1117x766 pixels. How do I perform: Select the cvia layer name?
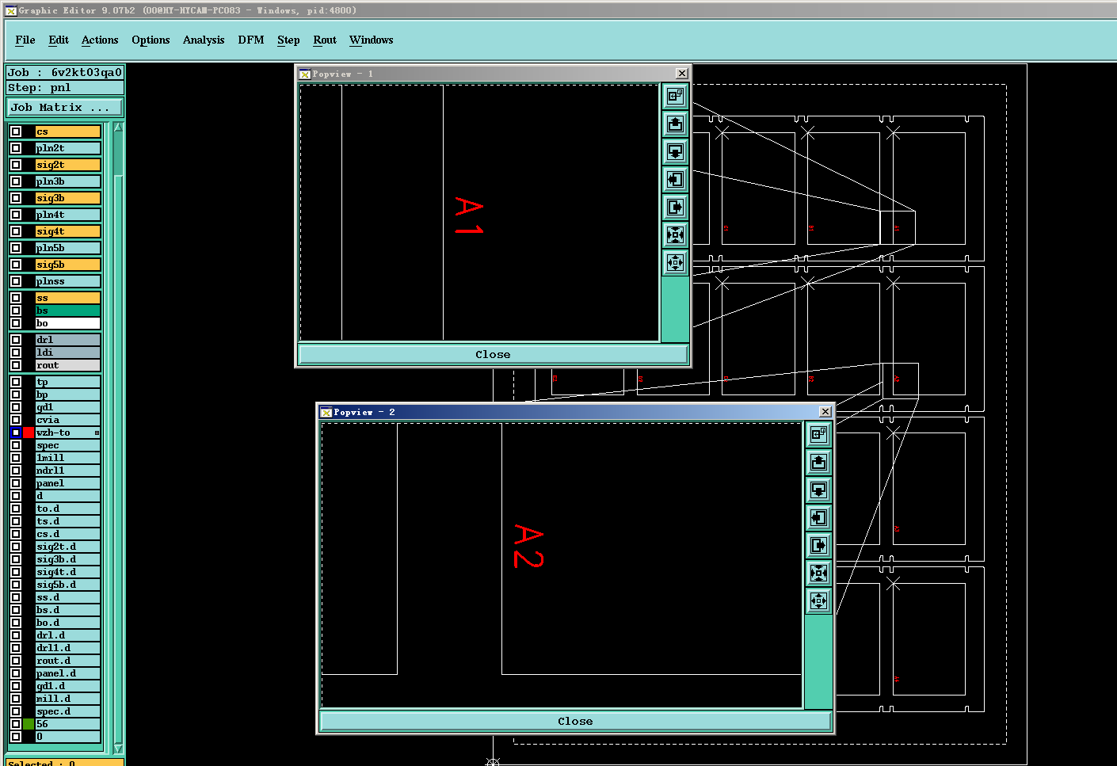click(68, 420)
